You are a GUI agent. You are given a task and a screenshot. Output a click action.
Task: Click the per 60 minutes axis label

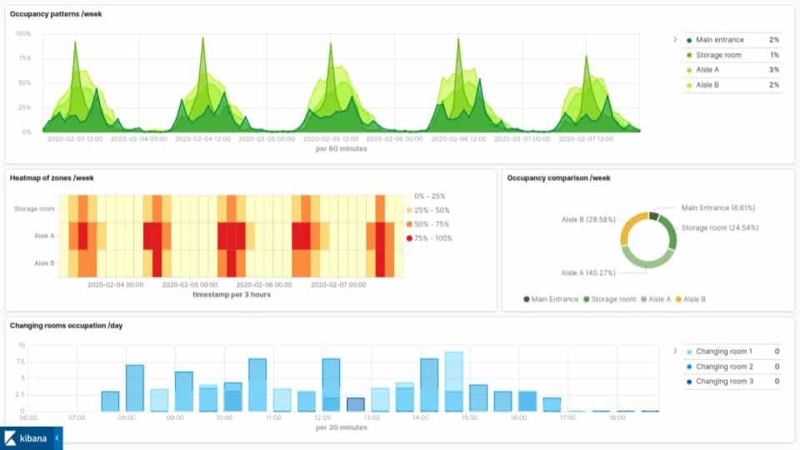coord(342,149)
